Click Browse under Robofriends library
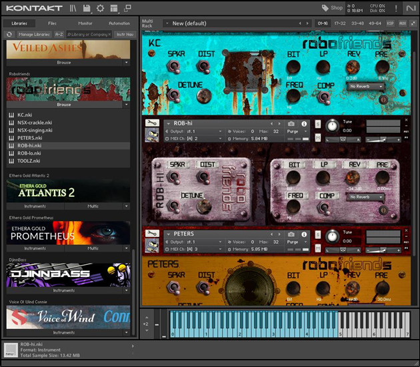The image size is (420, 367). point(64,105)
